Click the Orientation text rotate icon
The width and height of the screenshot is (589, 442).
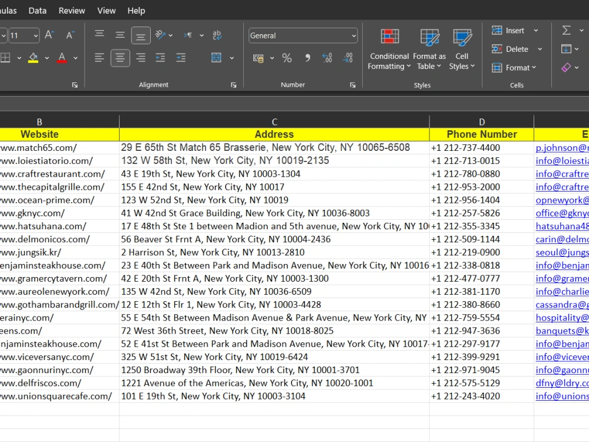[x=160, y=35]
